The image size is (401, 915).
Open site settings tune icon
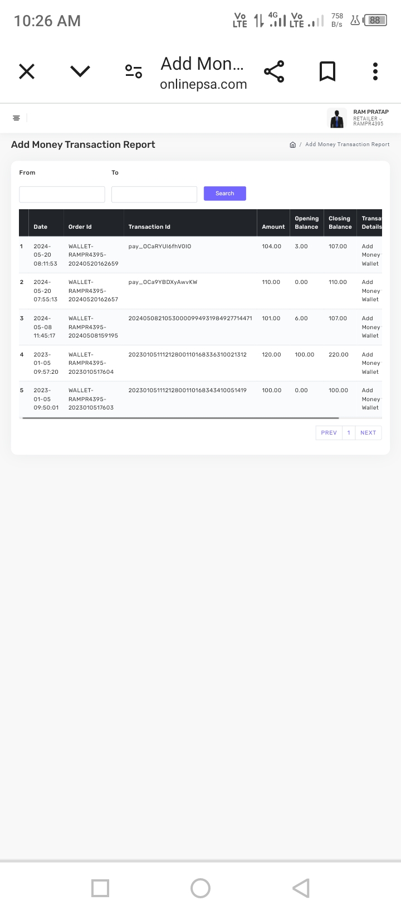[x=134, y=71]
